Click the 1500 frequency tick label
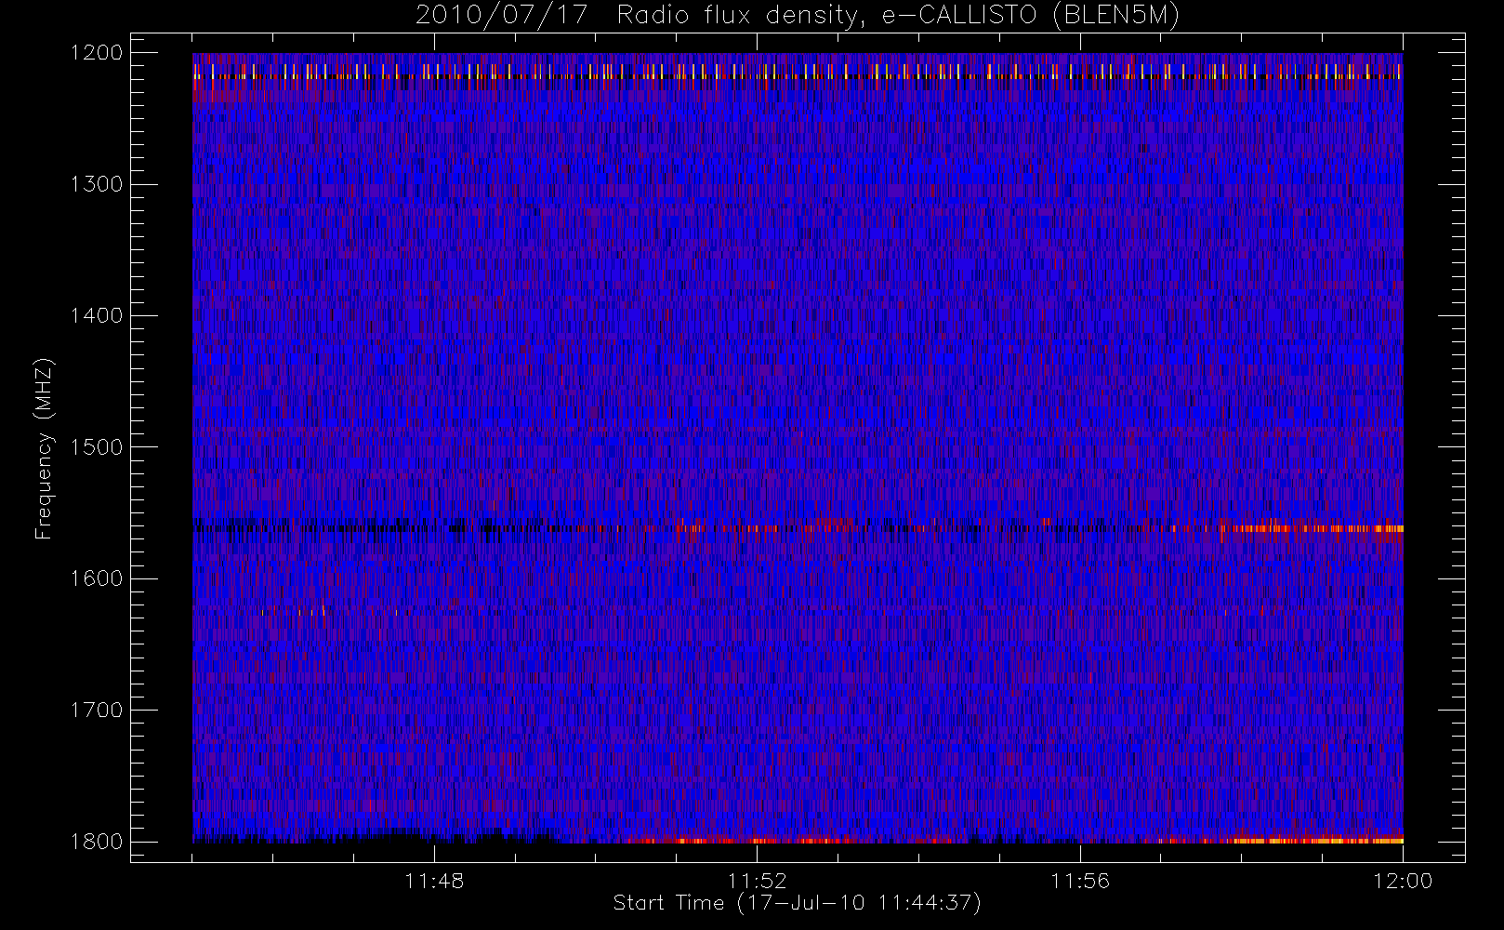Viewport: 1504px width, 930px height. tap(97, 447)
